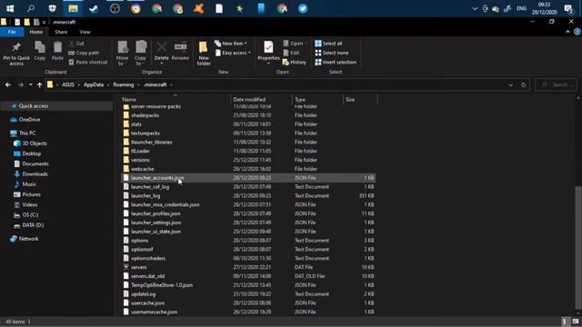The height and width of the screenshot is (327, 582).
Task: Show recent locations dropdown arrow
Action: tap(30, 84)
